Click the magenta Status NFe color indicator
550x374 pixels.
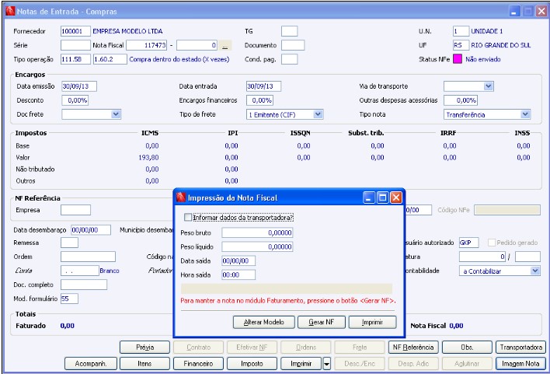point(458,59)
